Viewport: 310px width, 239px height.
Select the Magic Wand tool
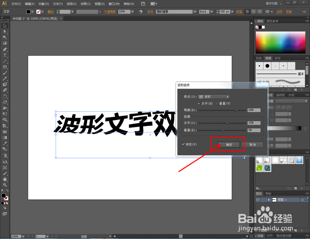point(5,38)
